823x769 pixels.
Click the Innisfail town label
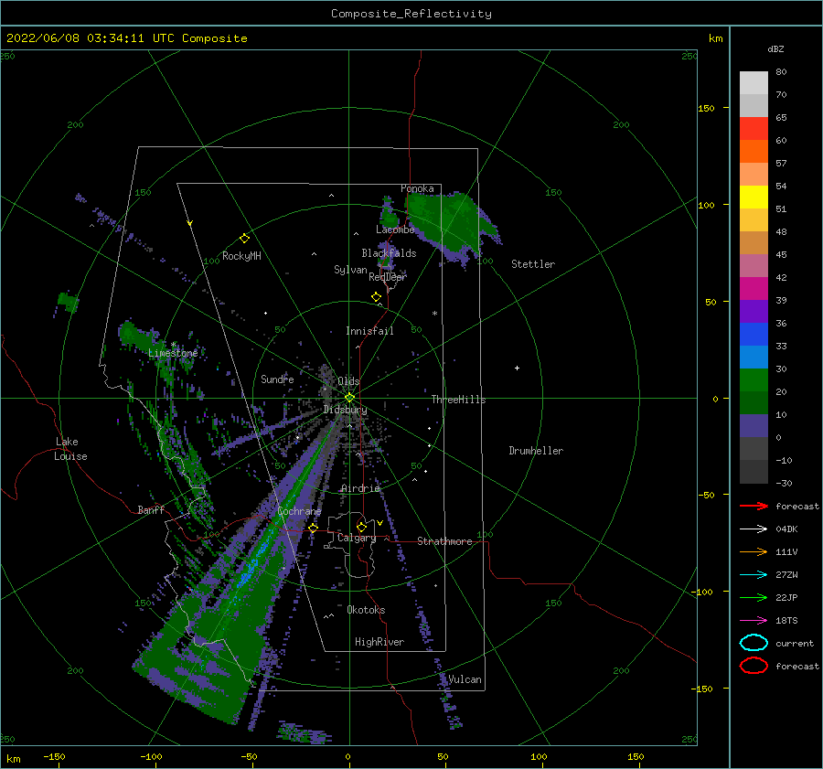(369, 331)
